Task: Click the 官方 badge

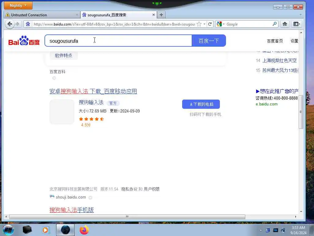Action: click(x=113, y=103)
